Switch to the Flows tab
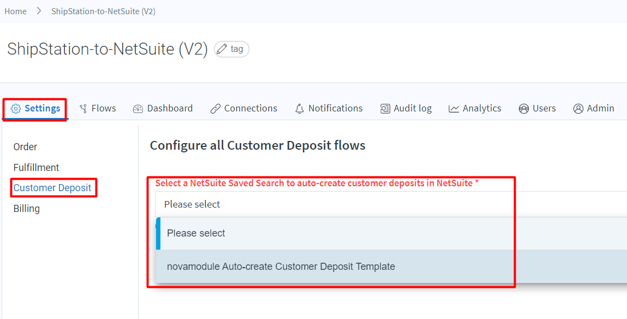 pos(98,109)
